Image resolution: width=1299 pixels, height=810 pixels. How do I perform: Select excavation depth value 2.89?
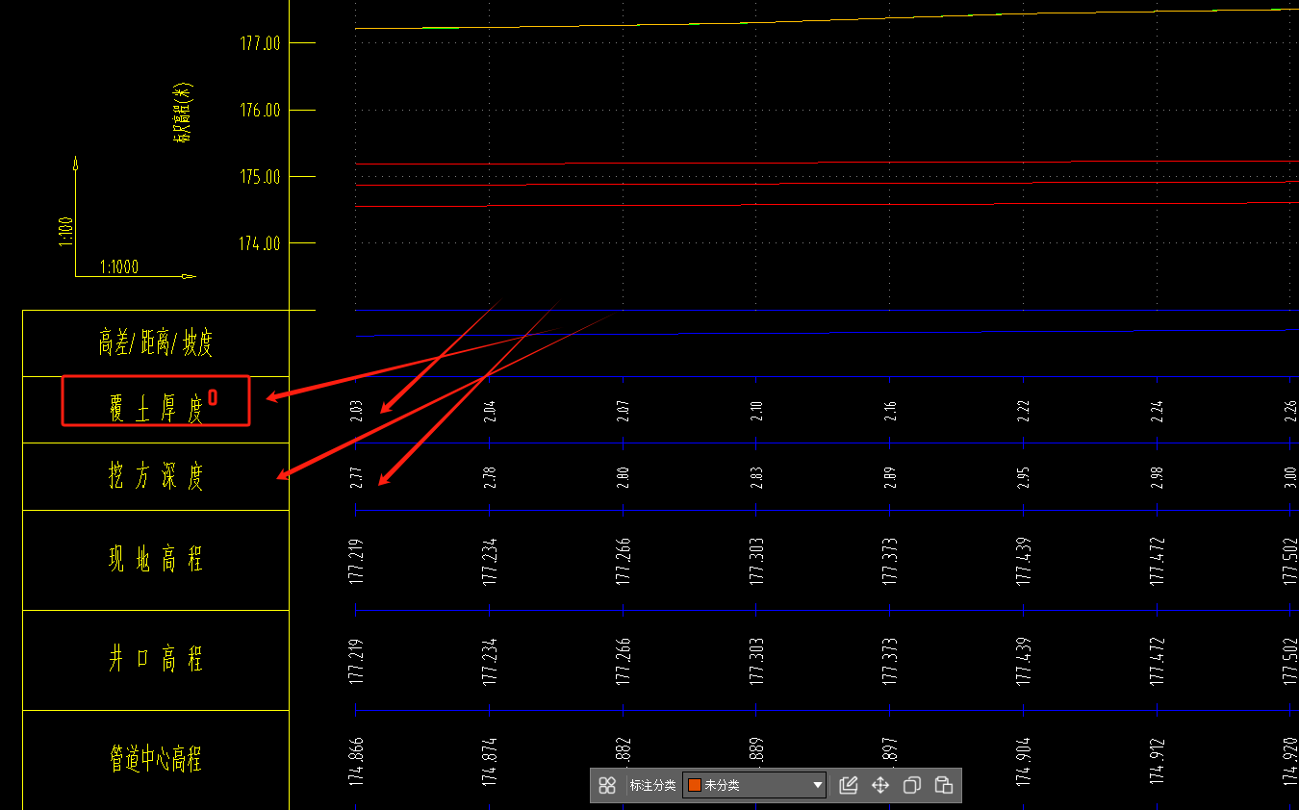coord(890,478)
